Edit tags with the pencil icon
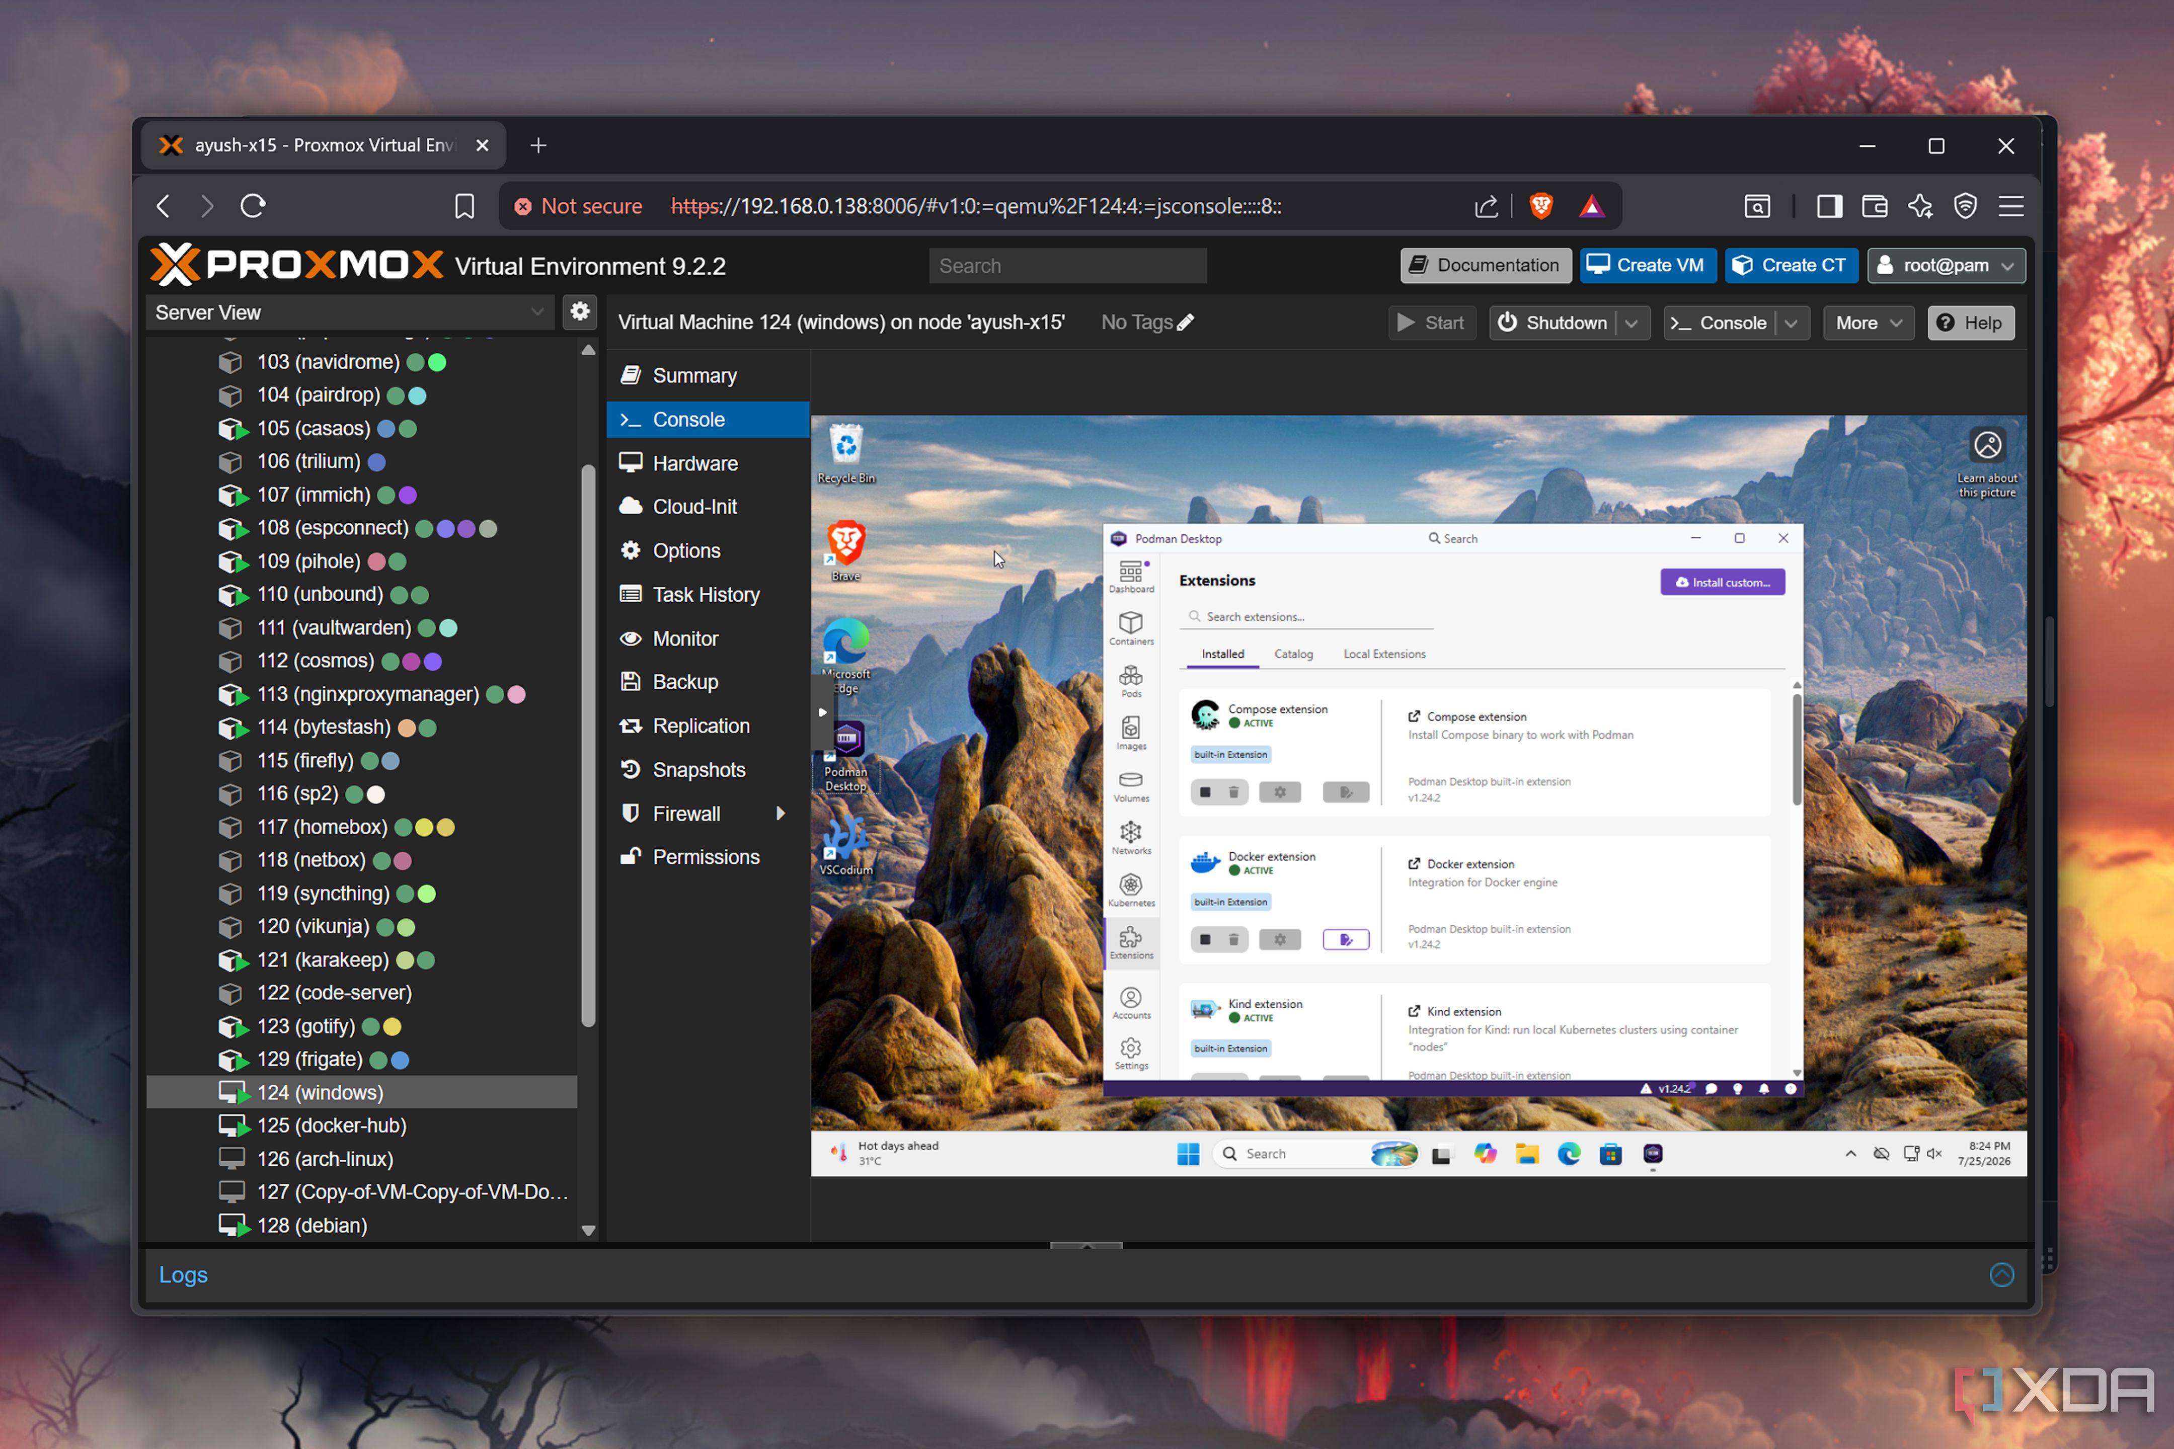 pyautogui.click(x=1186, y=321)
